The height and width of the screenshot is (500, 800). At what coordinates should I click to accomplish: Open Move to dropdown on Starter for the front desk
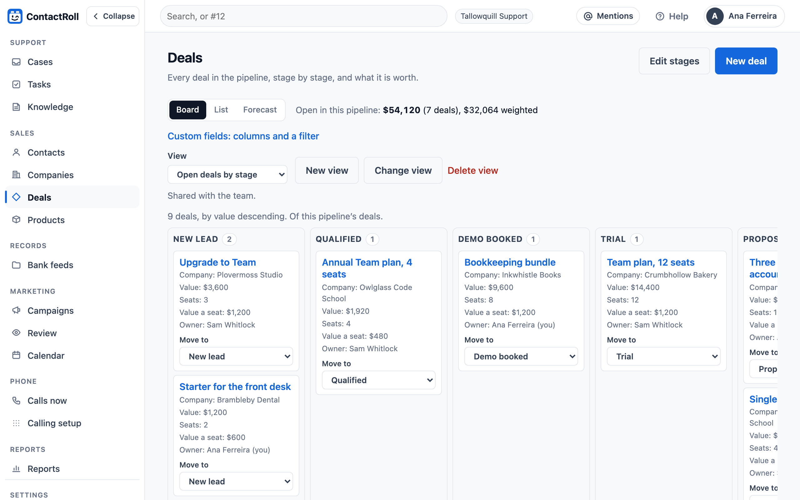(x=236, y=482)
